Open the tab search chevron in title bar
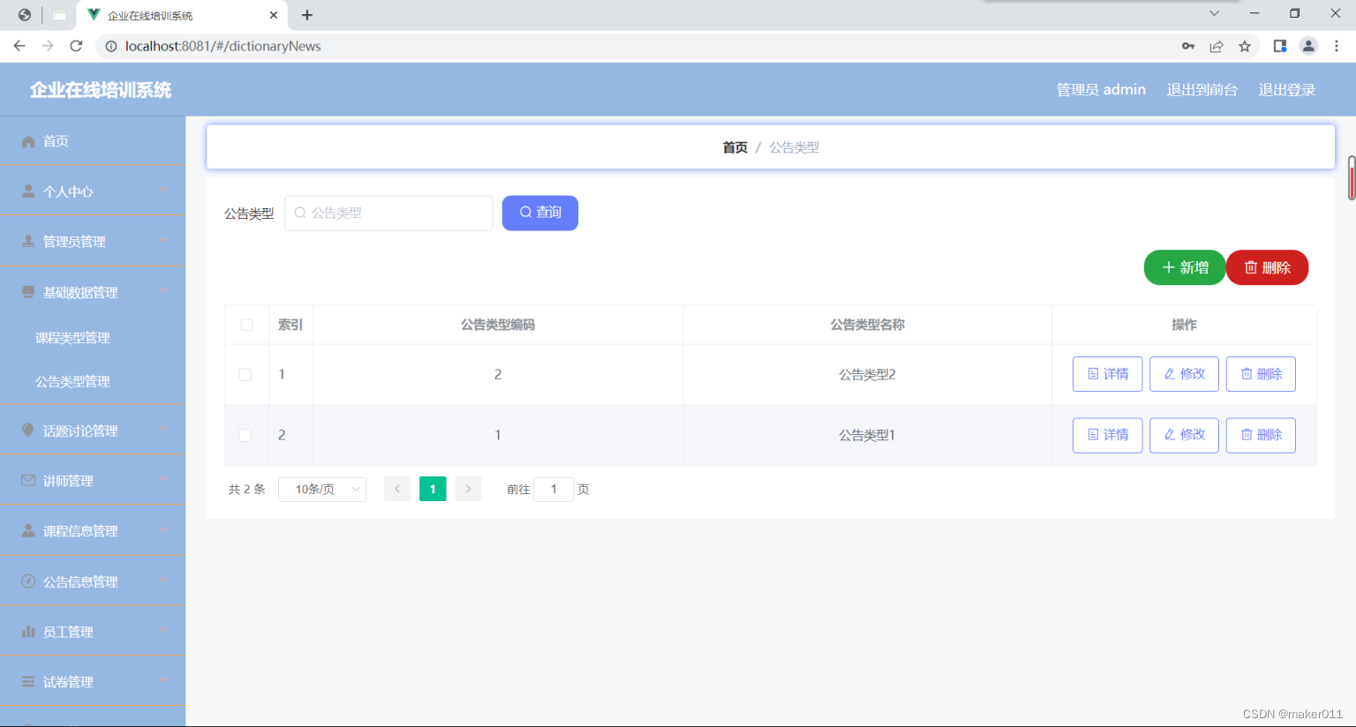1356x727 pixels. pyautogui.click(x=1214, y=13)
